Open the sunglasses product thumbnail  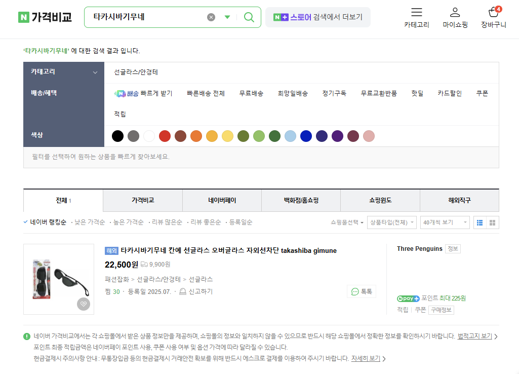click(x=59, y=279)
